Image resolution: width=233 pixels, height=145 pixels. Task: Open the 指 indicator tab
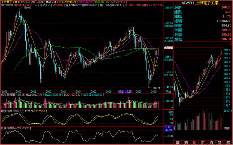(203, 143)
